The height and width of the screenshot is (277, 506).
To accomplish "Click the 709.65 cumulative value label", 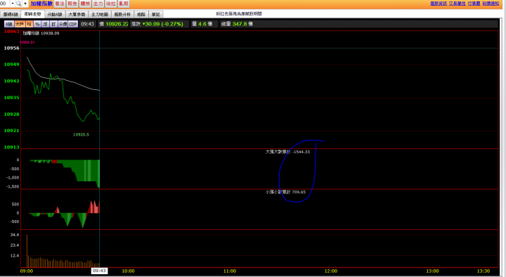I will (x=299, y=192).
